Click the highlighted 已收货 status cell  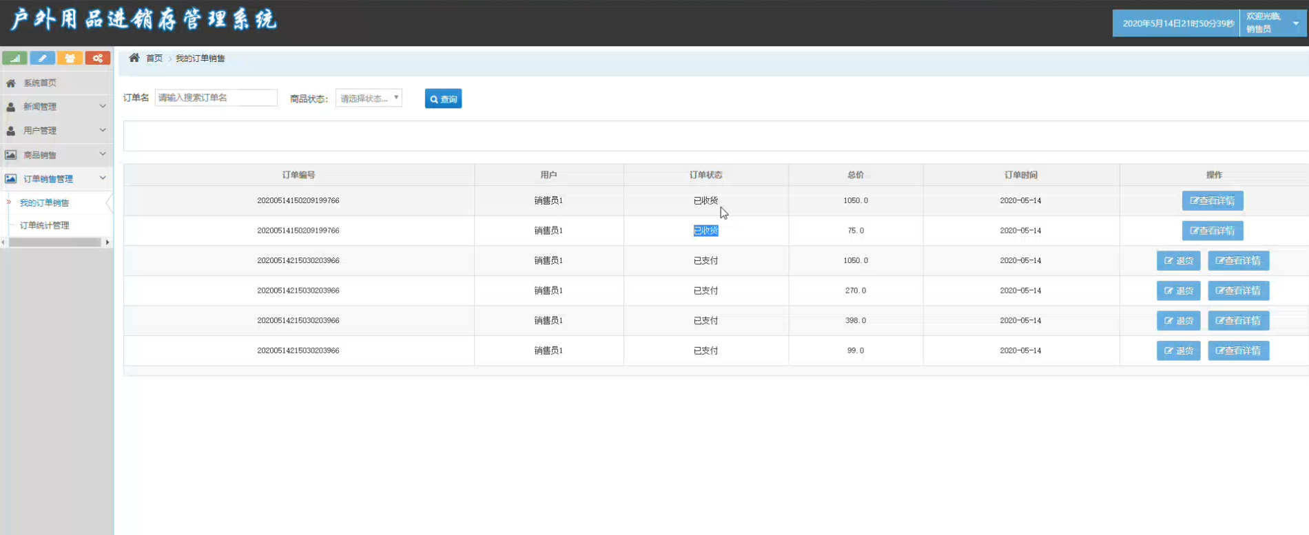pos(705,231)
